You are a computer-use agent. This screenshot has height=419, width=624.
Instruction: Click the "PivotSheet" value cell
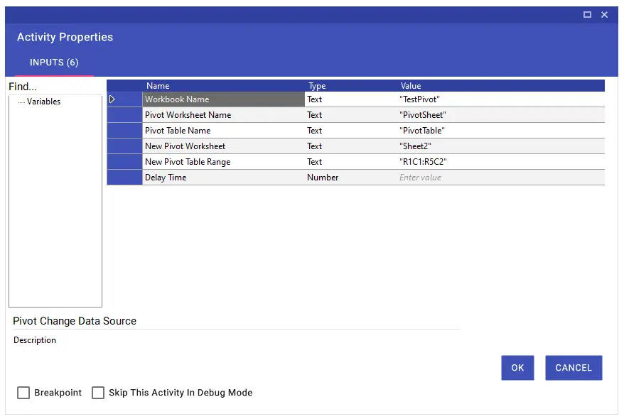500,115
